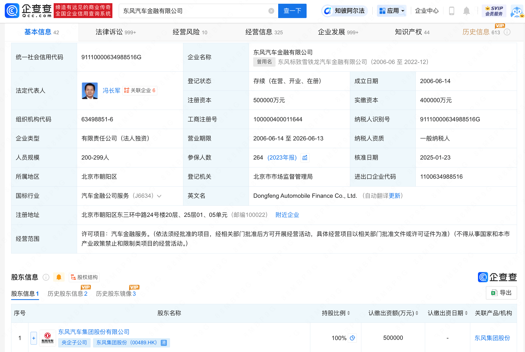Open SVIP 会员服务
The image size is (525, 352).
pyautogui.click(x=494, y=11)
